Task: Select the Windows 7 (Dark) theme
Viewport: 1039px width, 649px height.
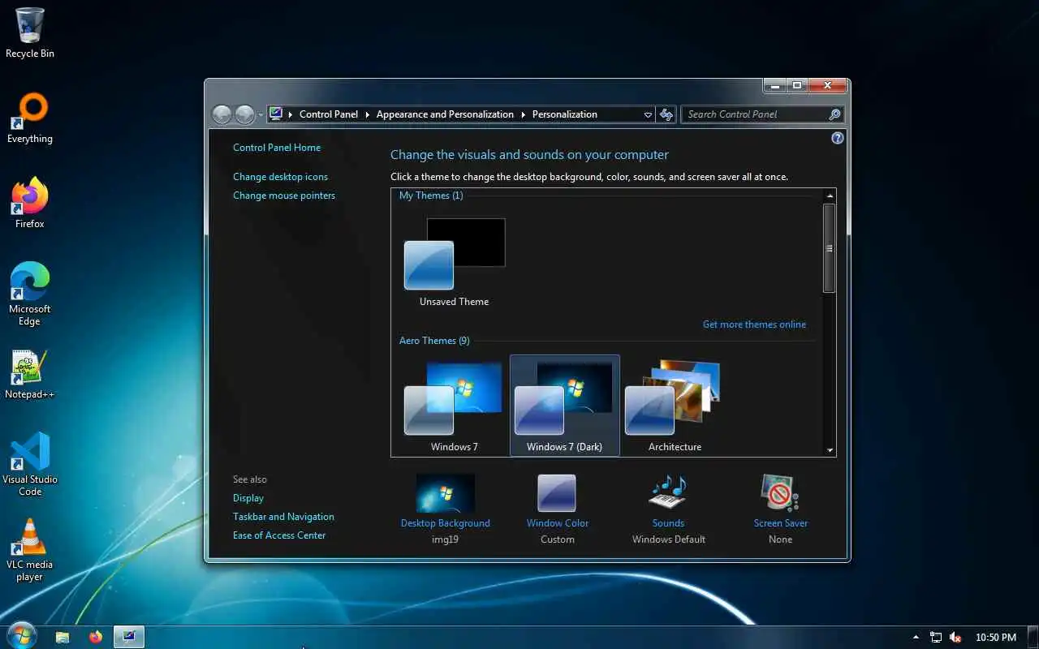Action: click(x=565, y=406)
